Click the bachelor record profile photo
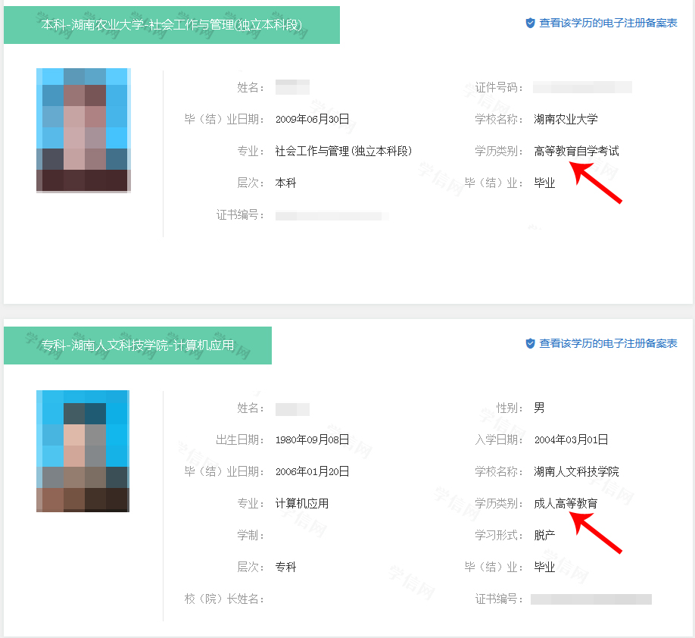The height and width of the screenshot is (638, 695). pyautogui.click(x=84, y=130)
